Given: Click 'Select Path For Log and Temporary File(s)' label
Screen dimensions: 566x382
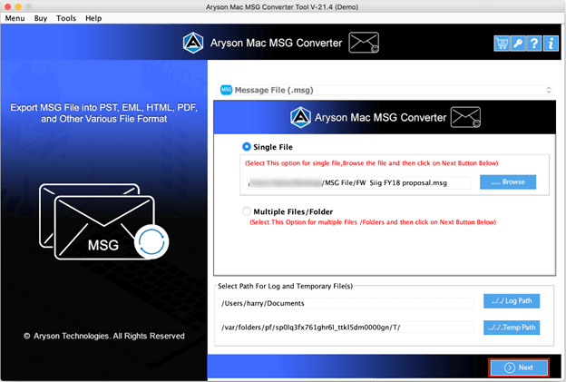Looking at the screenshot, I should (x=285, y=286).
